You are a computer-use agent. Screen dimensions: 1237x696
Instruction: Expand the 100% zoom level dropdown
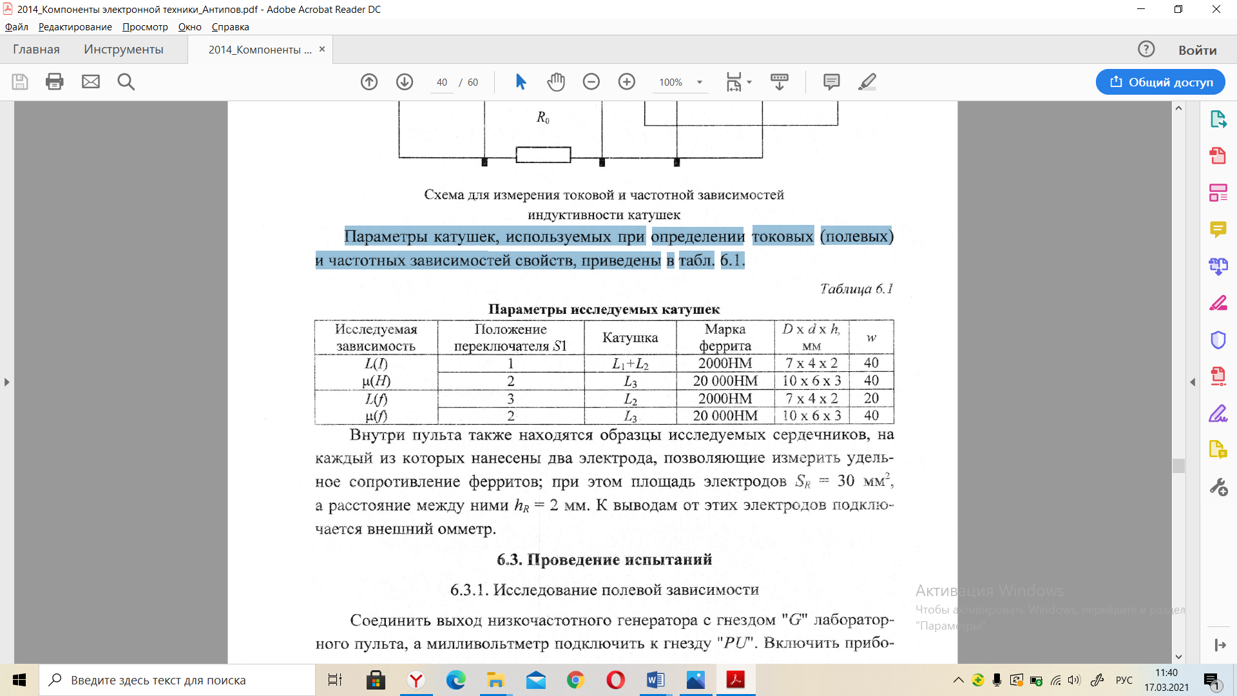click(x=700, y=82)
